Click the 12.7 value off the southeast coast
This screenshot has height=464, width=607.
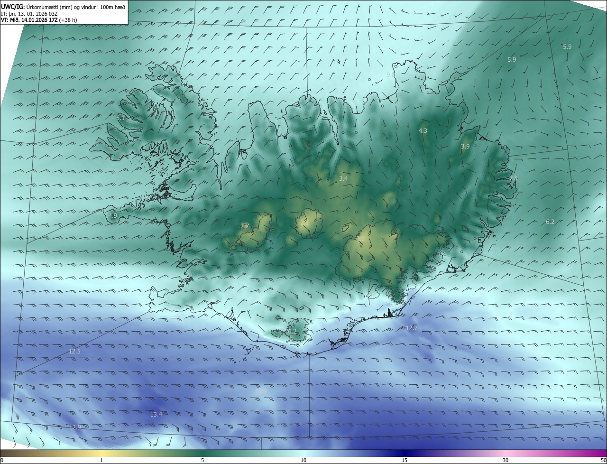click(412, 328)
